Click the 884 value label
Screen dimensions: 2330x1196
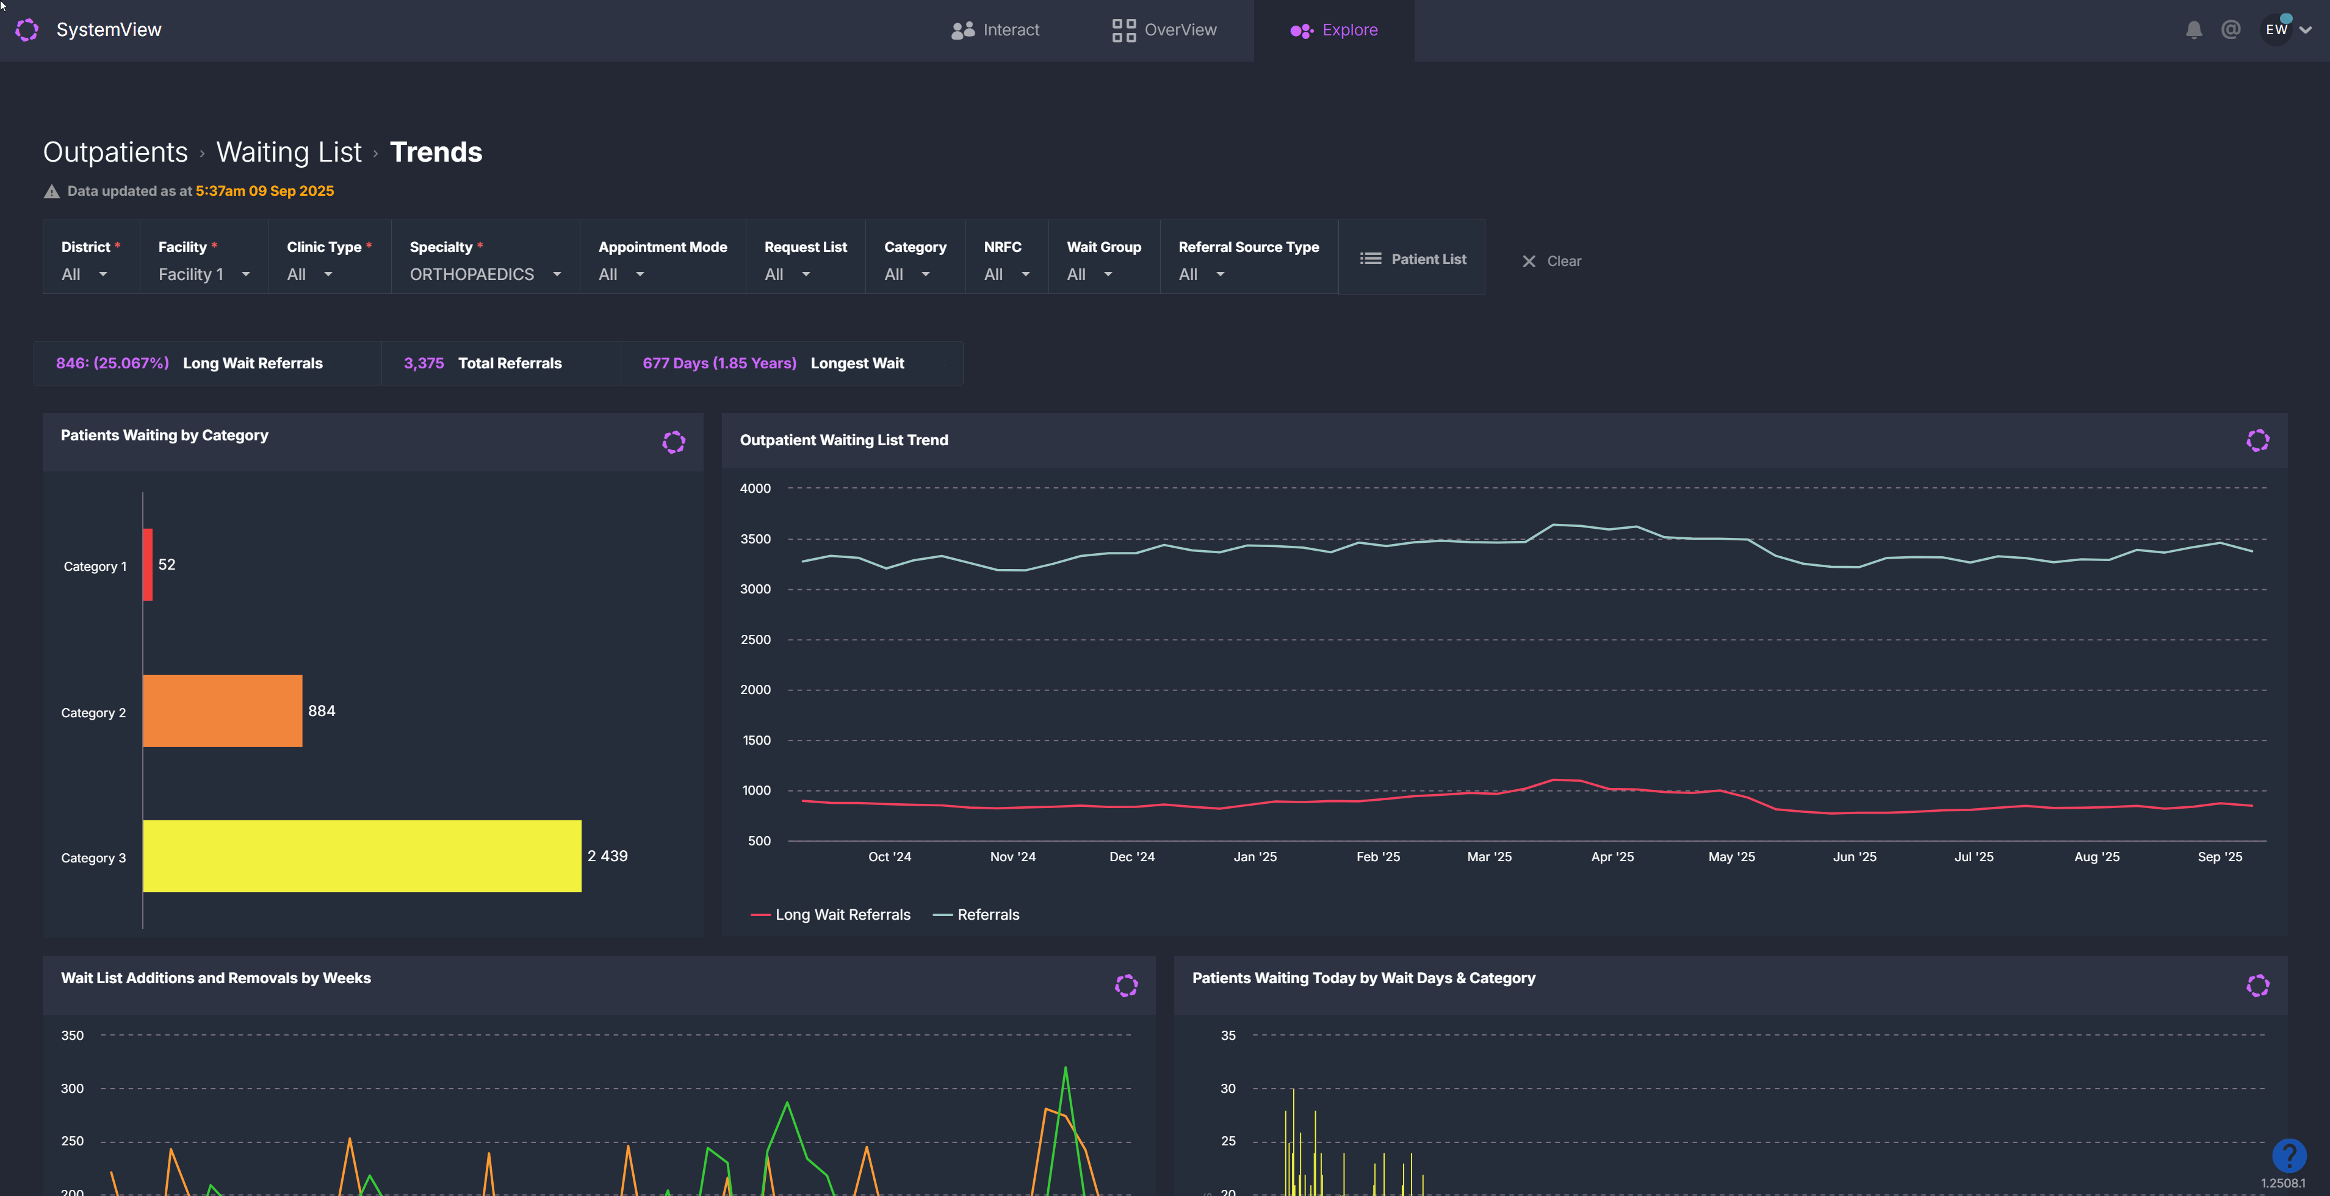[321, 711]
